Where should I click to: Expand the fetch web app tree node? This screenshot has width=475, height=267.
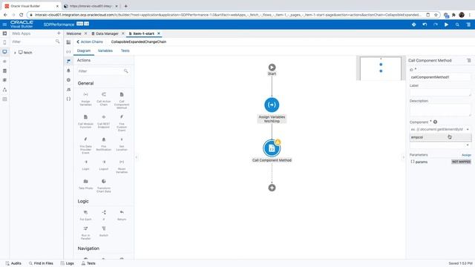[x=15, y=53]
